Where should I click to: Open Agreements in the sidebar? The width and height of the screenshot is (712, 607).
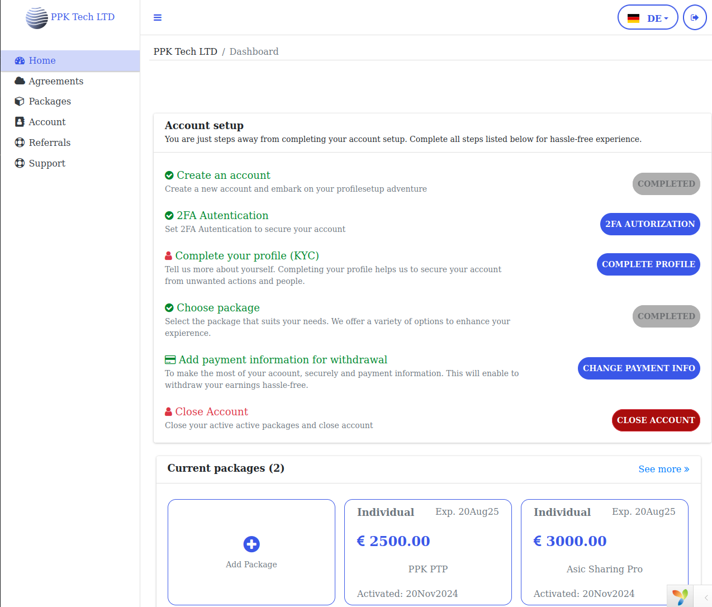pyautogui.click(x=56, y=81)
